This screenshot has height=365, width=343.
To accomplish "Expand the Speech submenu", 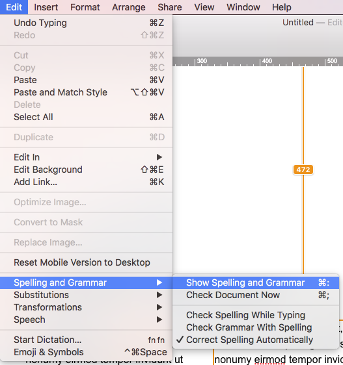I will (86, 320).
